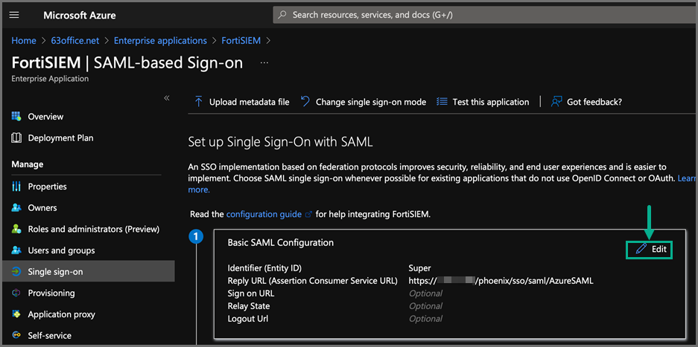The image size is (698, 347).
Task: Go to Properties in Manage section
Action: [47, 187]
